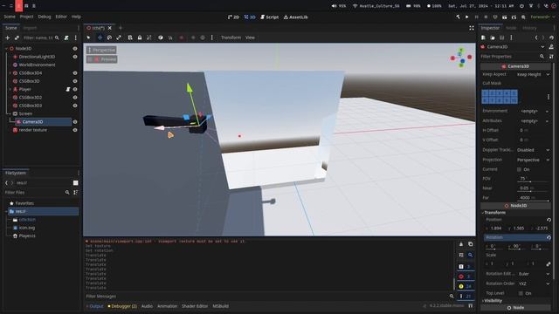
Task: Open the movie maker mode icon
Action: click(x=523, y=17)
